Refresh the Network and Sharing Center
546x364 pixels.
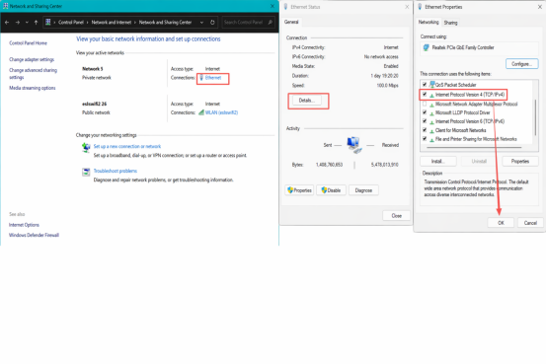point(212,23)
